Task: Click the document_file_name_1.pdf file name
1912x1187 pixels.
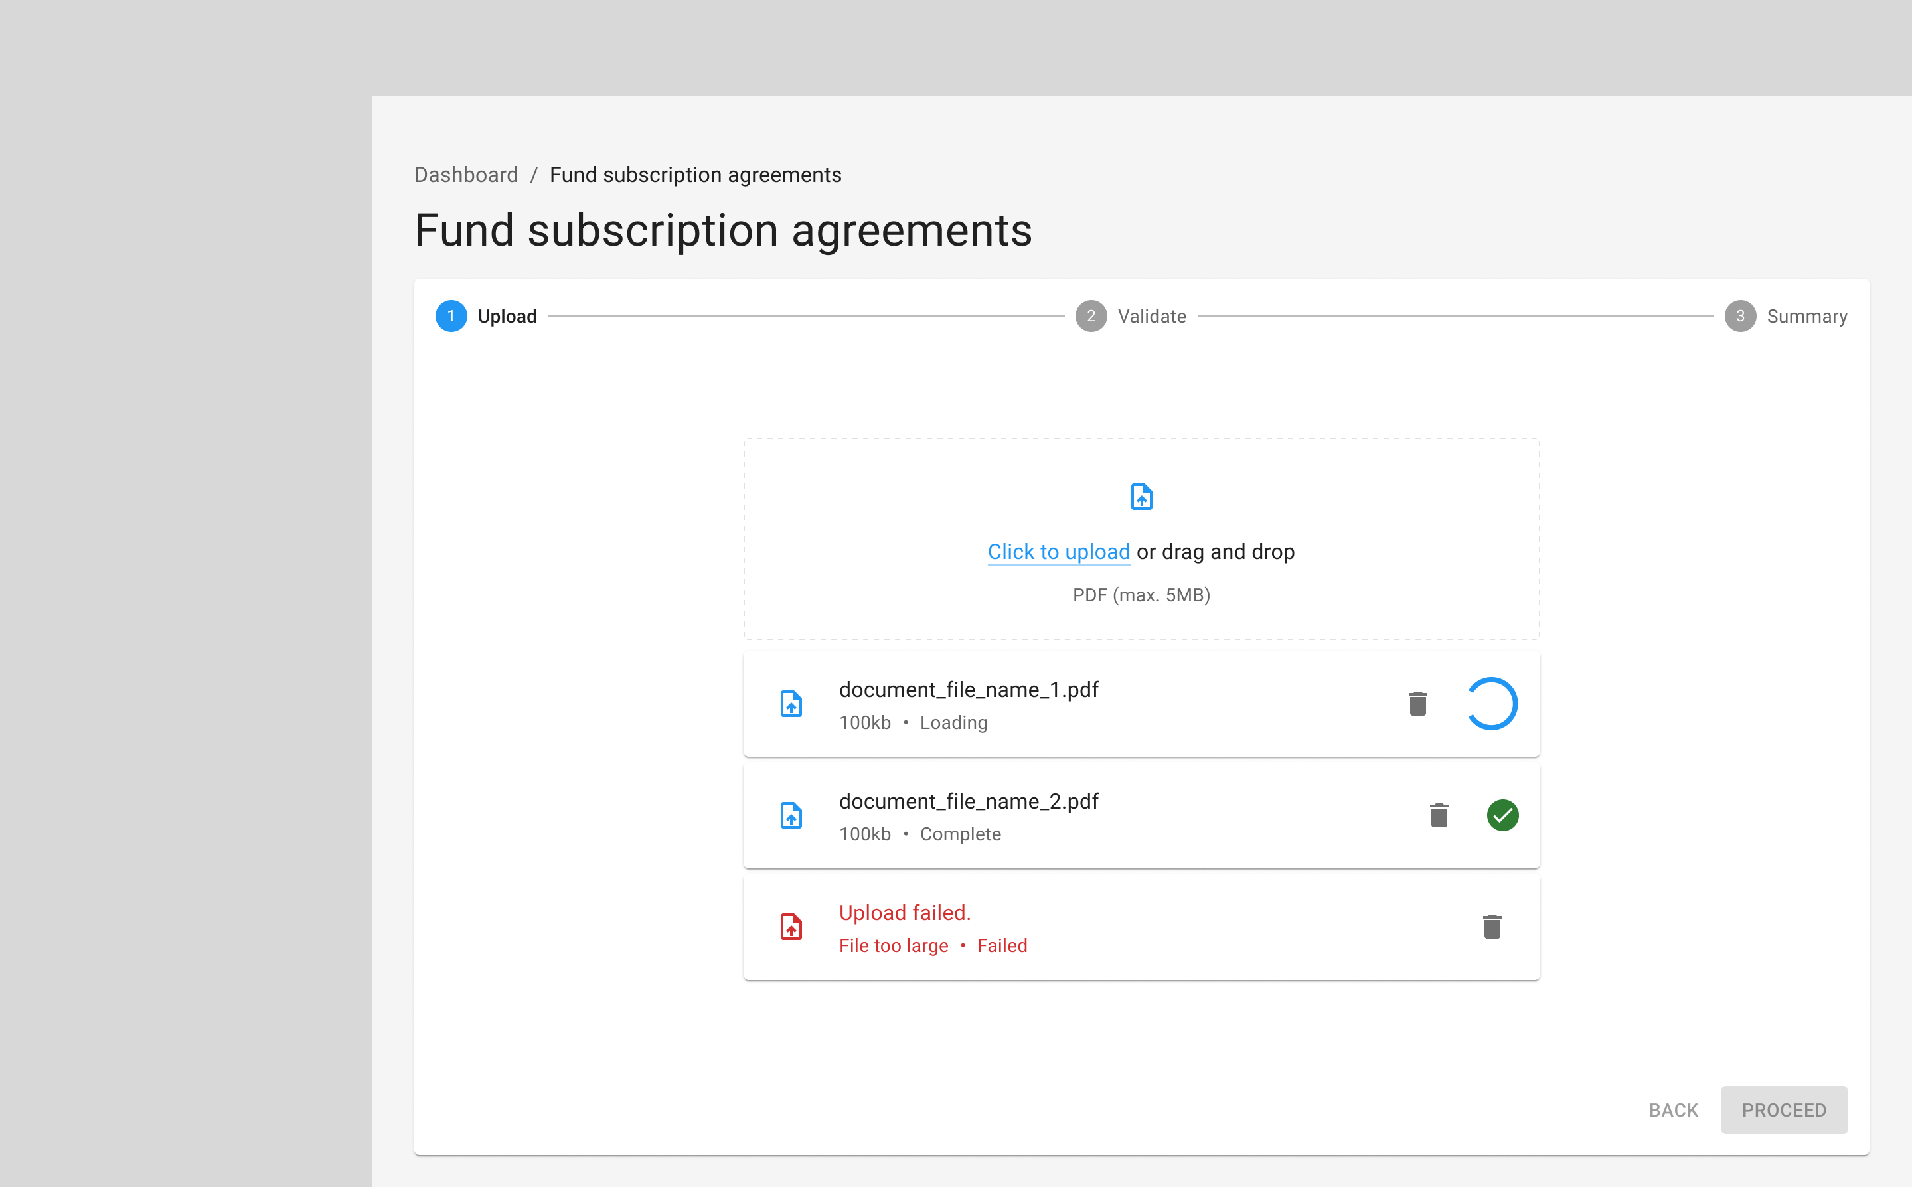Action: 969,690
